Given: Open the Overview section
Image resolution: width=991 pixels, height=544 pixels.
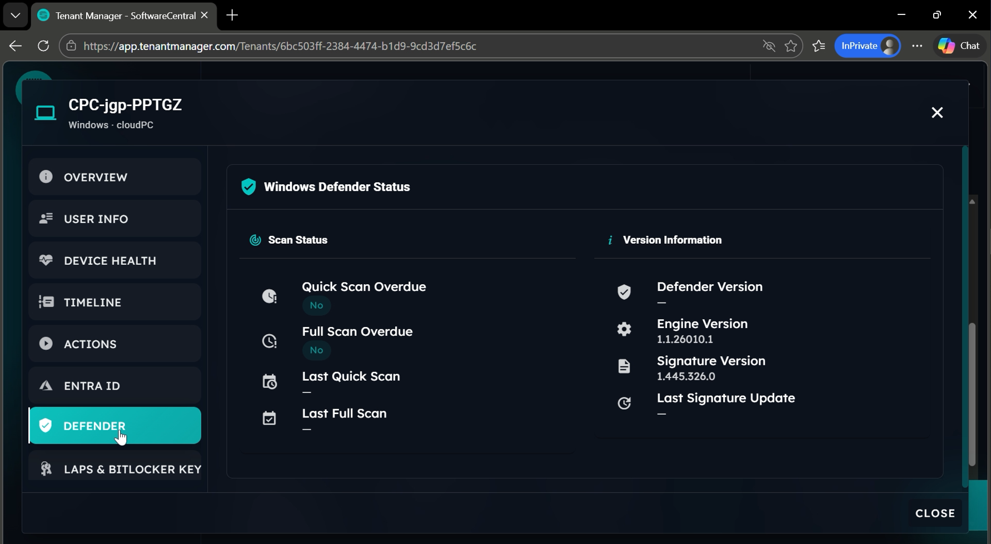Looking at the screenshot, I should click(114, 177).
